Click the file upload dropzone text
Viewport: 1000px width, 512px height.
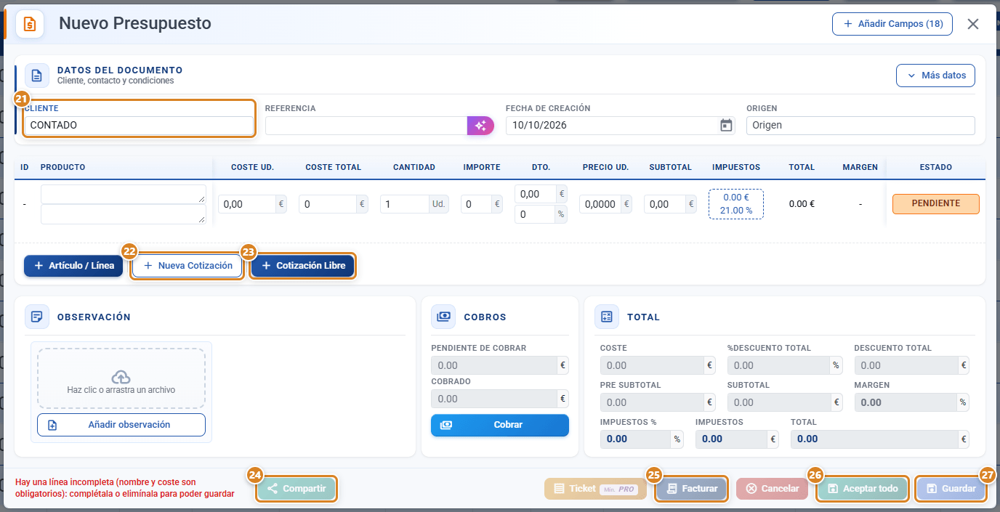pos(121,390)
